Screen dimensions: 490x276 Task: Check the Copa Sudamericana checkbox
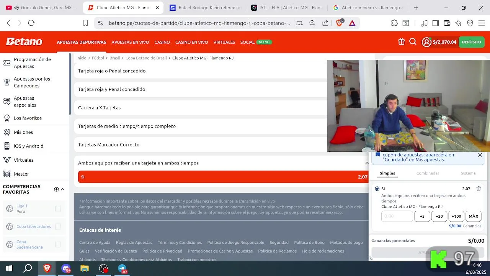pos(58,244)
